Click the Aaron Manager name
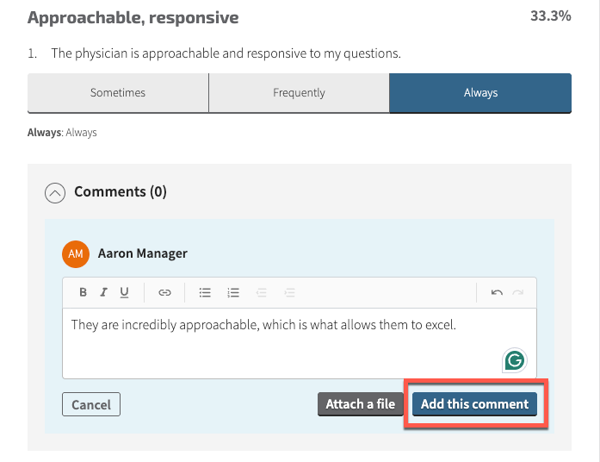This screenshot has width=600, height=462. tap(143, 253)
